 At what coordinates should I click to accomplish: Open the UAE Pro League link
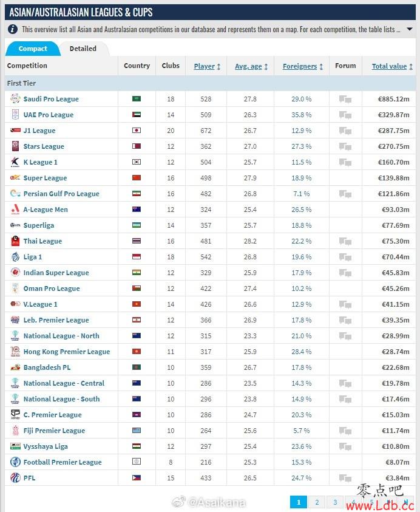pos(49,115)
